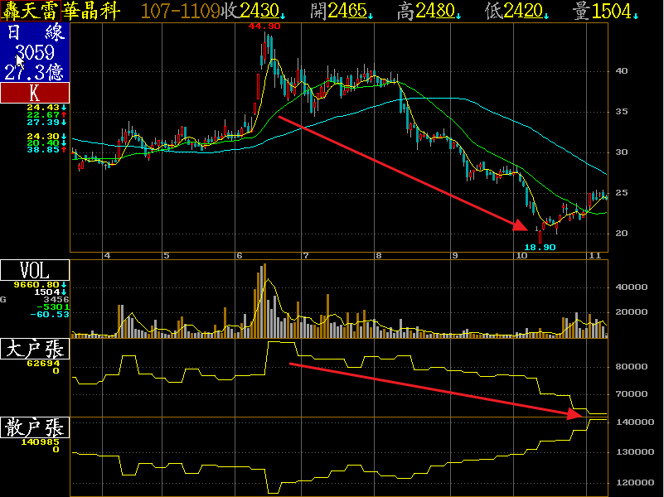Click the 收2430 closing price in header
Screen dimensions: 664x497
[x=252, y=11]
